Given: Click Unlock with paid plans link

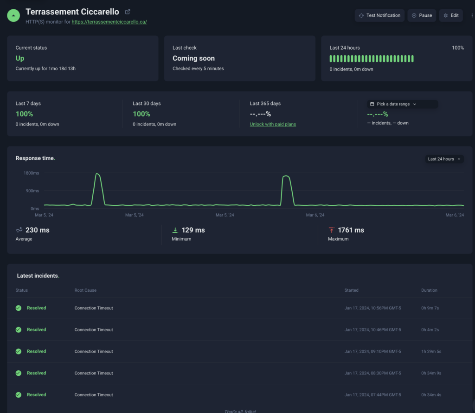Looking at the screenshot, I should pos(273,124).
